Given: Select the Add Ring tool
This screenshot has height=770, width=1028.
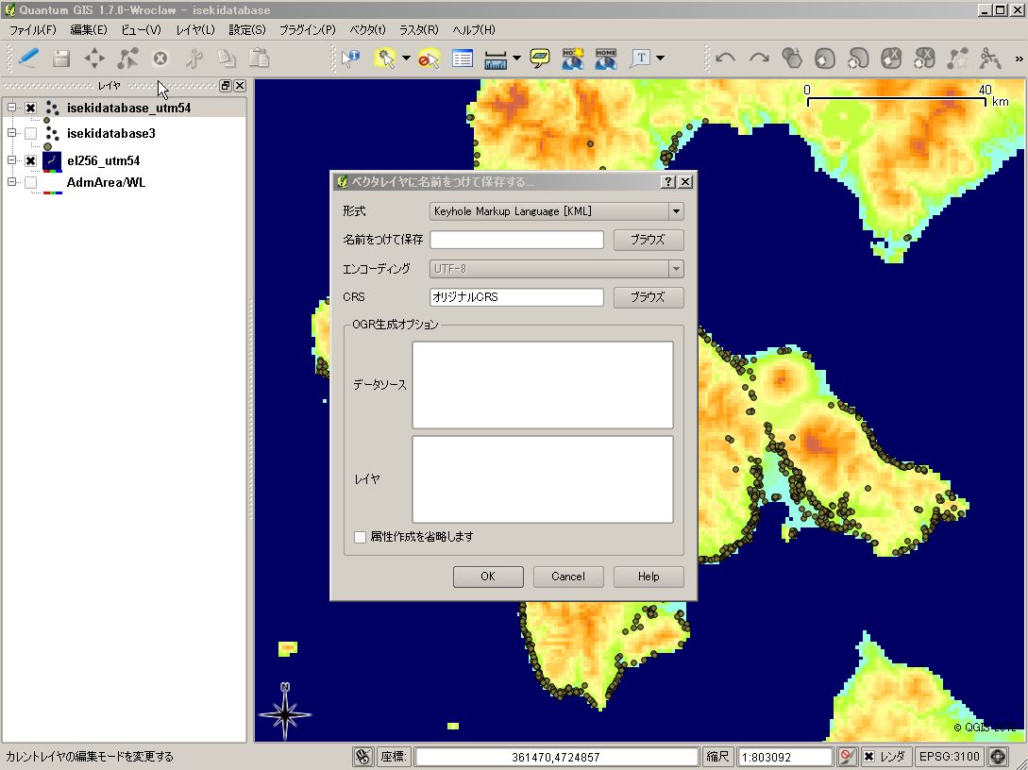Looking at the screenshot, I should (x=825, y=59).
